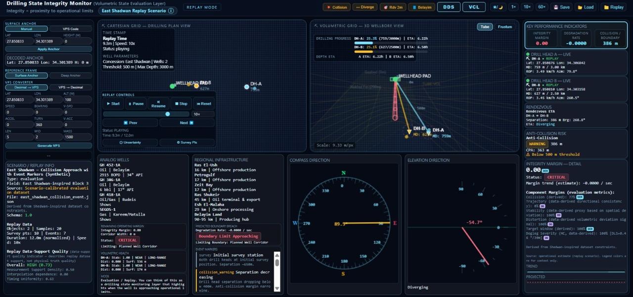Screen dimensions: 633x297
Task: Choose VPS → Decimal converter mode
Action: coord(71,87)
